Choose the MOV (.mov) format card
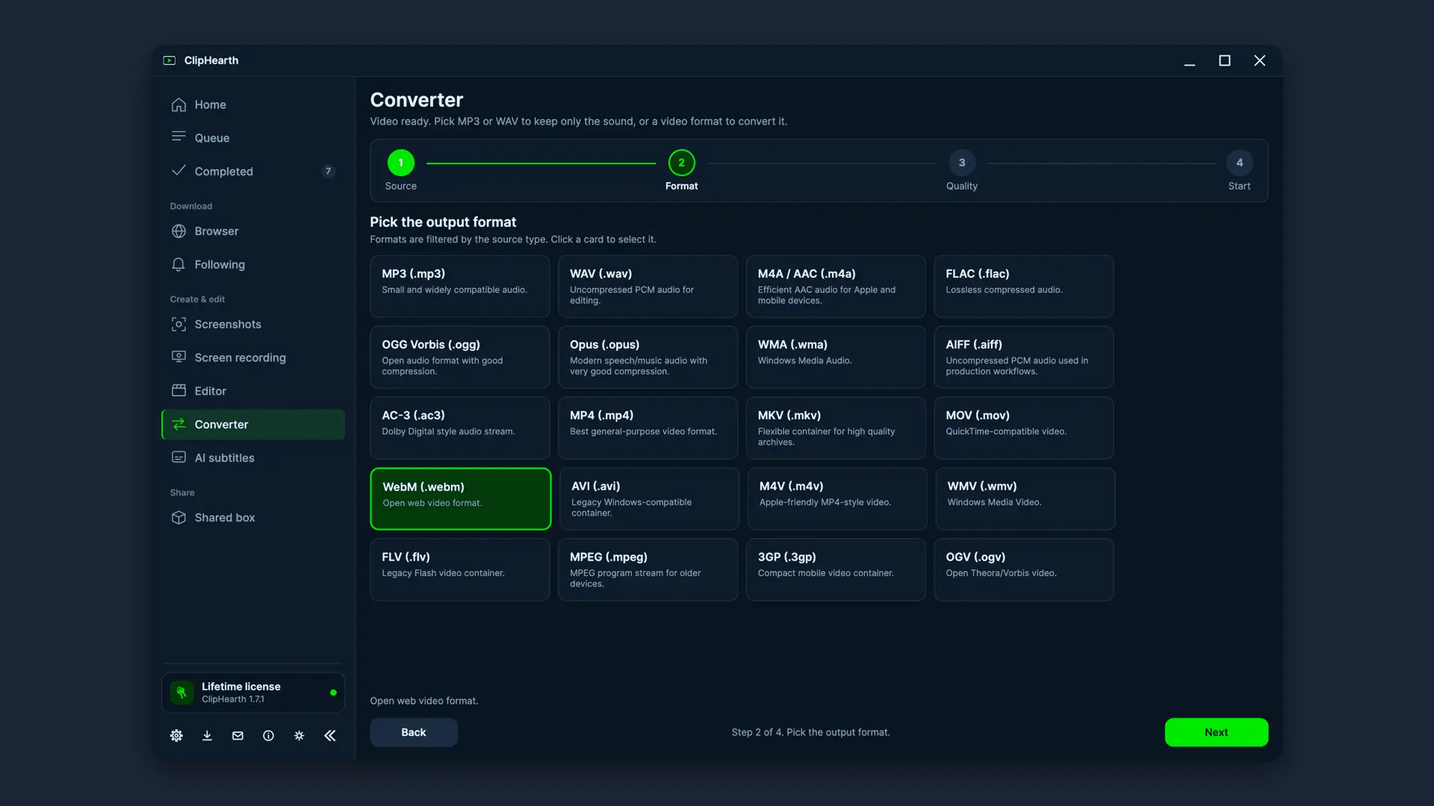 (1023, 428)
